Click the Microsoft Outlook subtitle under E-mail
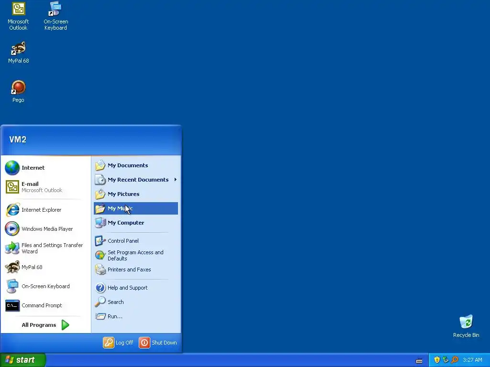490x367 pixels. [42, 190]
